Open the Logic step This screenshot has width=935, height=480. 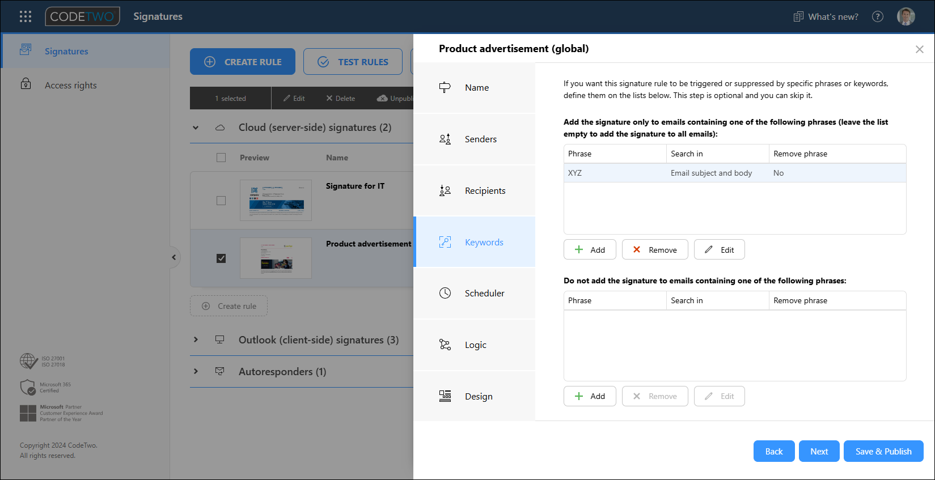(x=474, y=345)
